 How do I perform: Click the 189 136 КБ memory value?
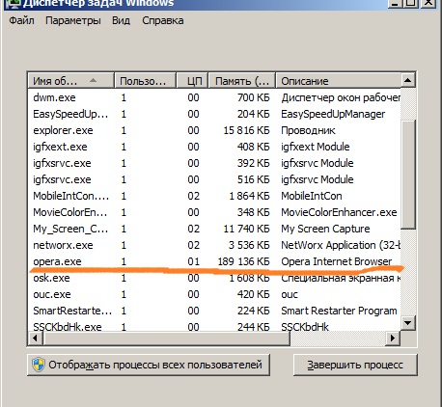click(x=243, y=261)
